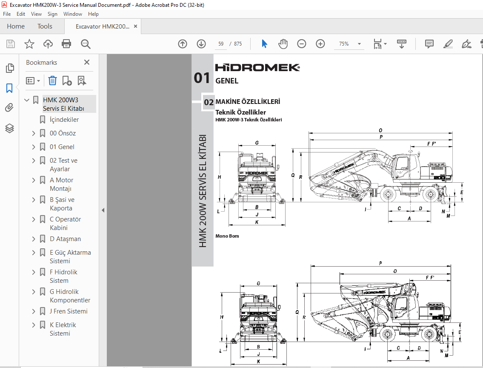Expand the D Ataşman bookmark
Screen dimensions: 483x368
[x=34, y=239]
